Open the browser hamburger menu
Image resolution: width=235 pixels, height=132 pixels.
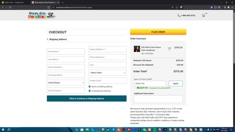[x=232, y=7]
